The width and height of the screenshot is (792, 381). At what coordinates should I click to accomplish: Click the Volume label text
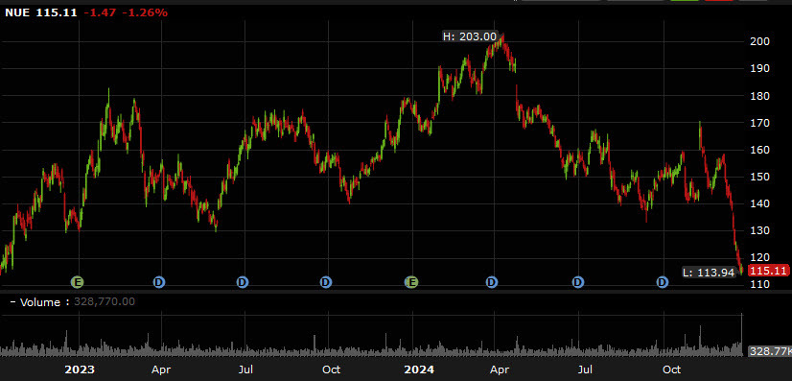point(39,302)
